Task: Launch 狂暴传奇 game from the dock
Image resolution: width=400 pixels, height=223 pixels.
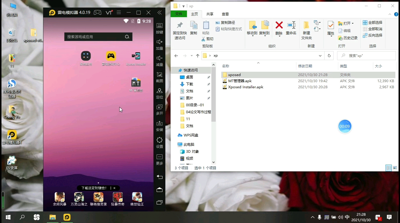Action: [118, 199]
